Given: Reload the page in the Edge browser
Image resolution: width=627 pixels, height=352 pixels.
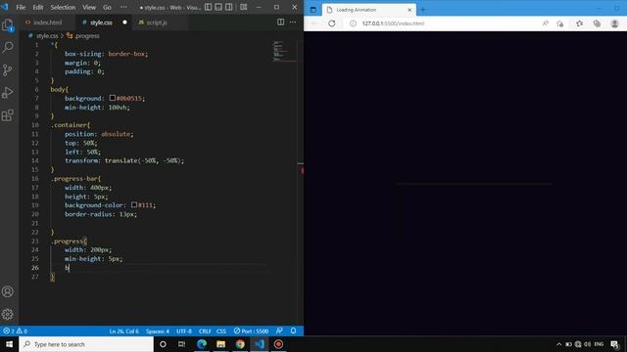Looking at the screenshot, I should coord(332,23).
